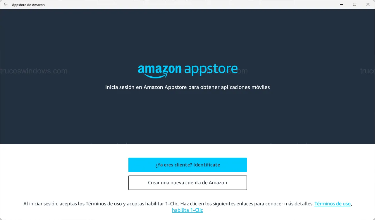Sign in via "¿Ya eres cliente? Identifícate"
The image size is (375, 220).
(187, 165)
